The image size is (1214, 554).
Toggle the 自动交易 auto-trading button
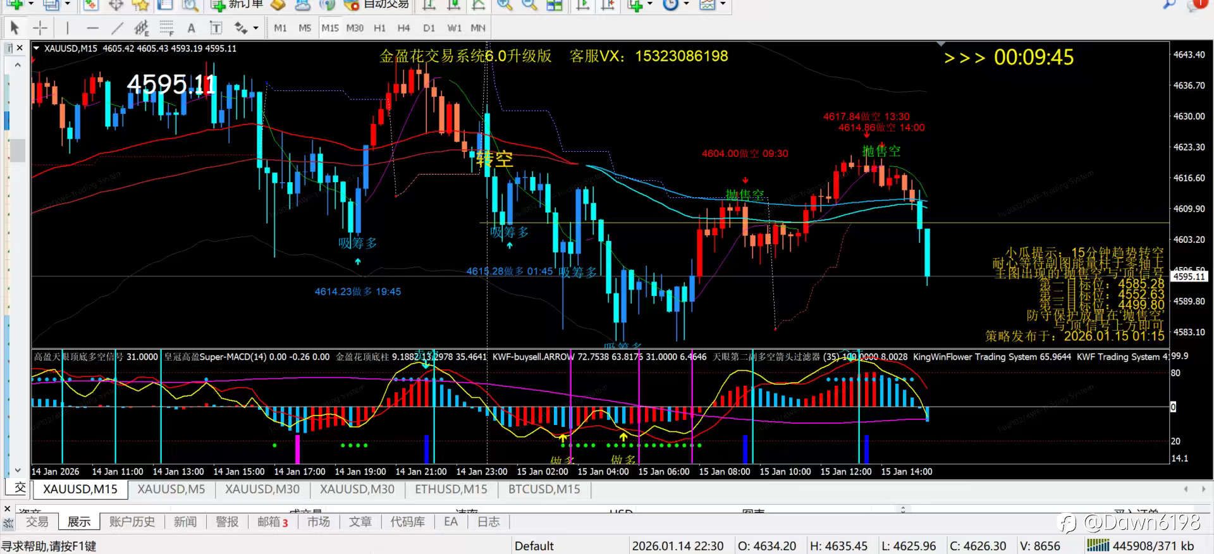[x=377, y=5]
